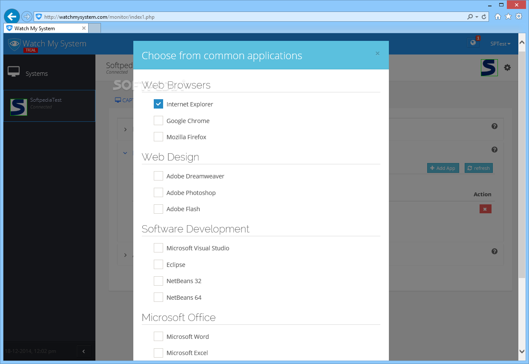Click the search magnifier icon in address bar
The height and width of the screenshot is (364, 529).
pos(470,17)
